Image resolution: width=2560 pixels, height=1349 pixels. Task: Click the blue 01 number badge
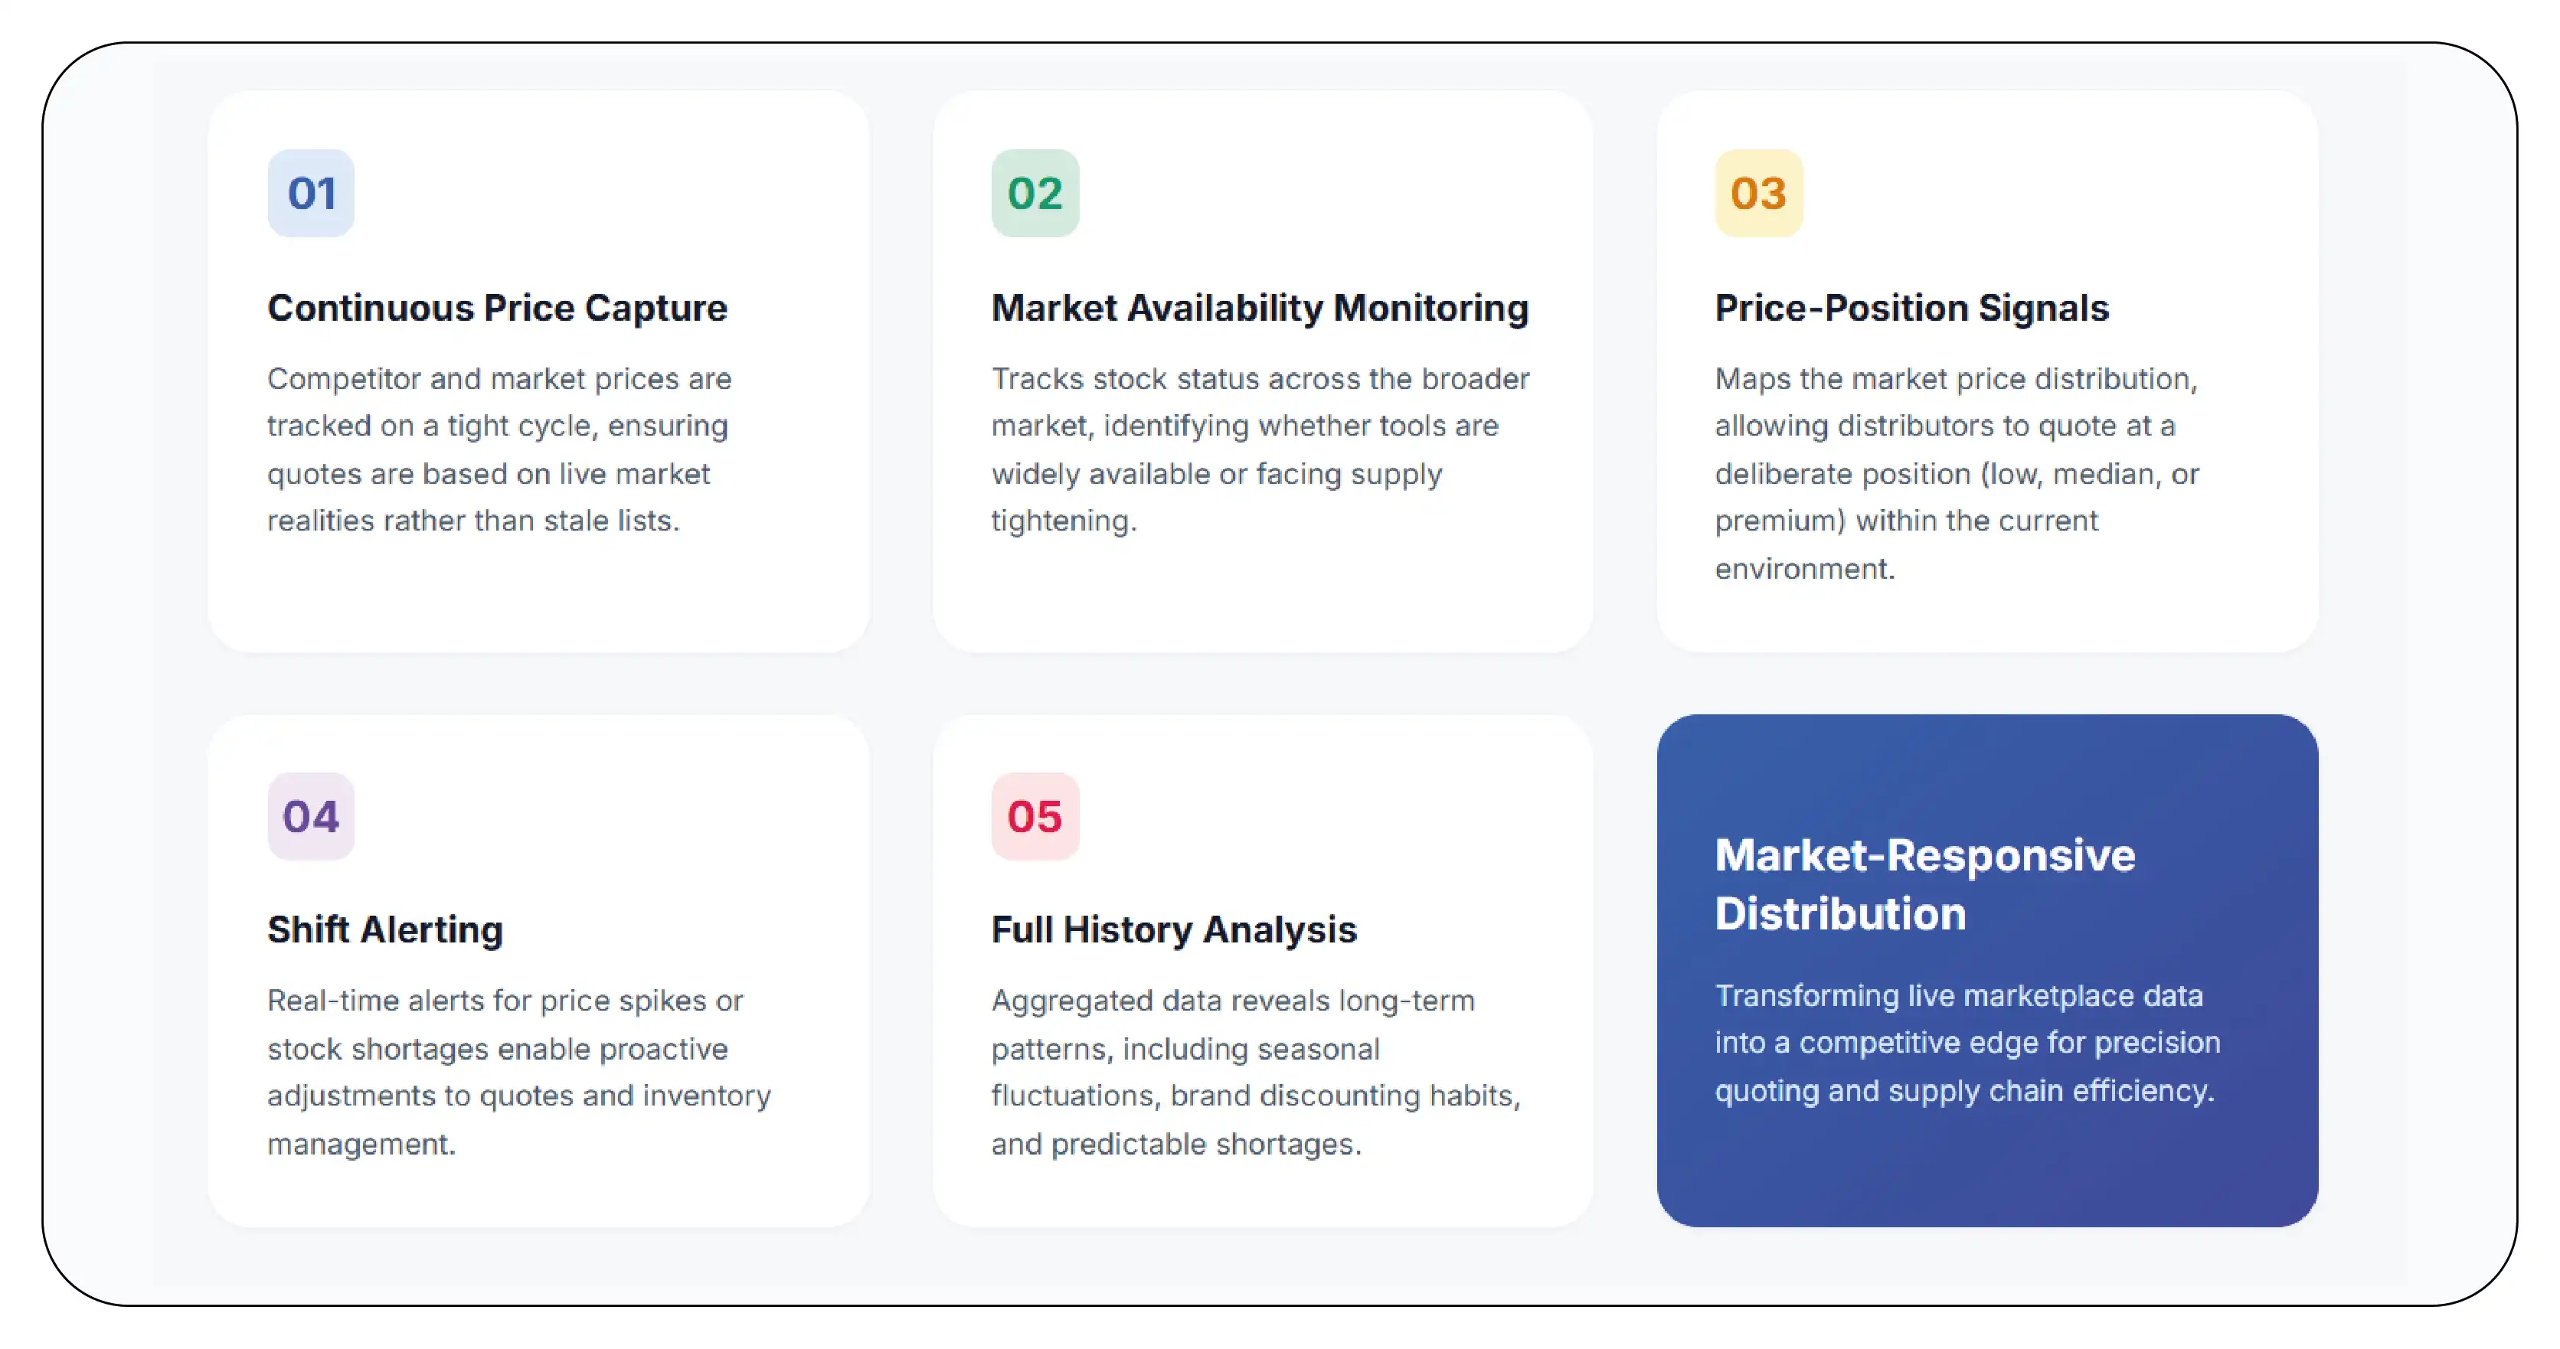311,193
